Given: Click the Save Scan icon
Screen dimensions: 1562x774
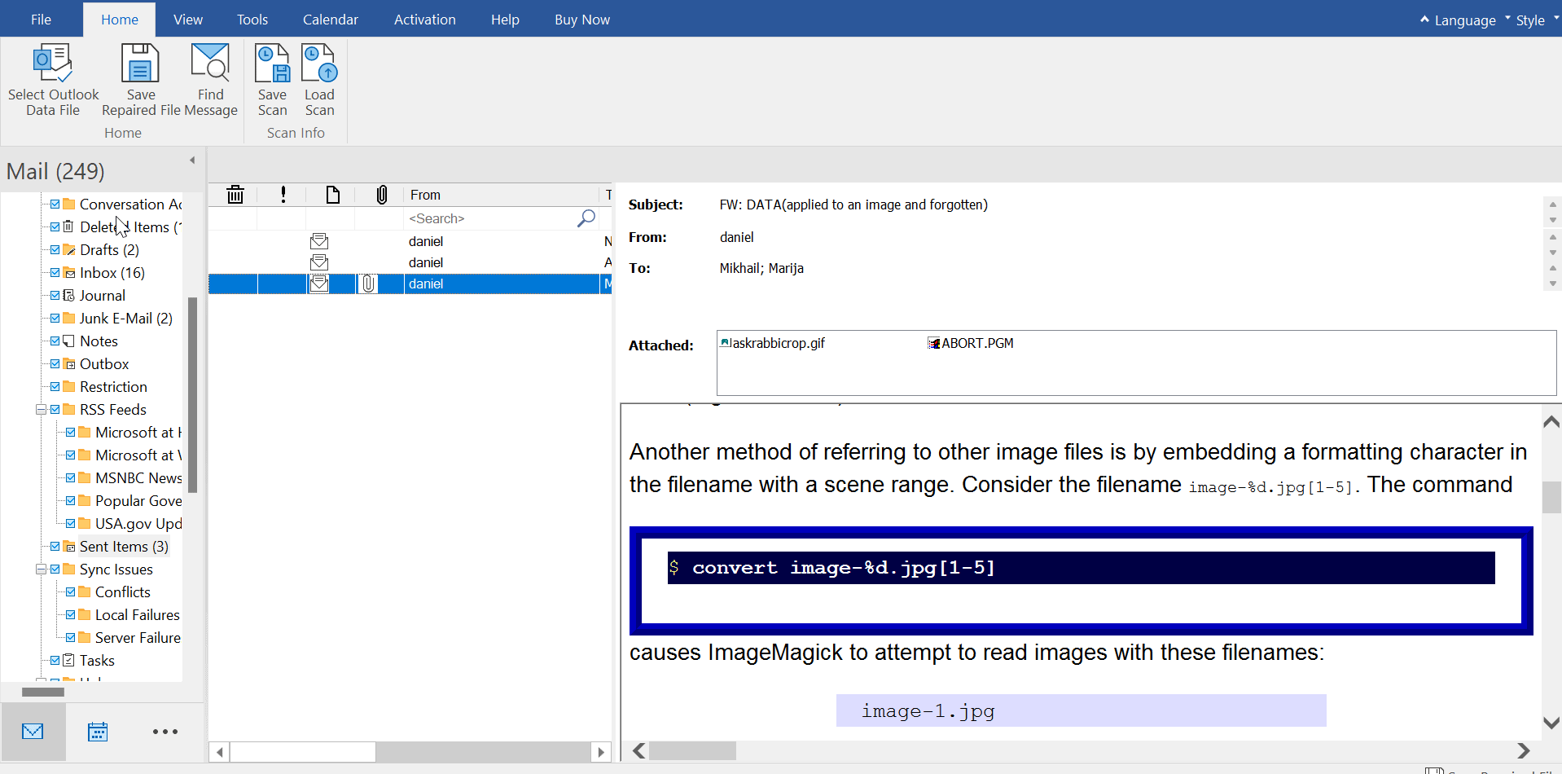Looking at the screenshot, I should click(271, 62).
